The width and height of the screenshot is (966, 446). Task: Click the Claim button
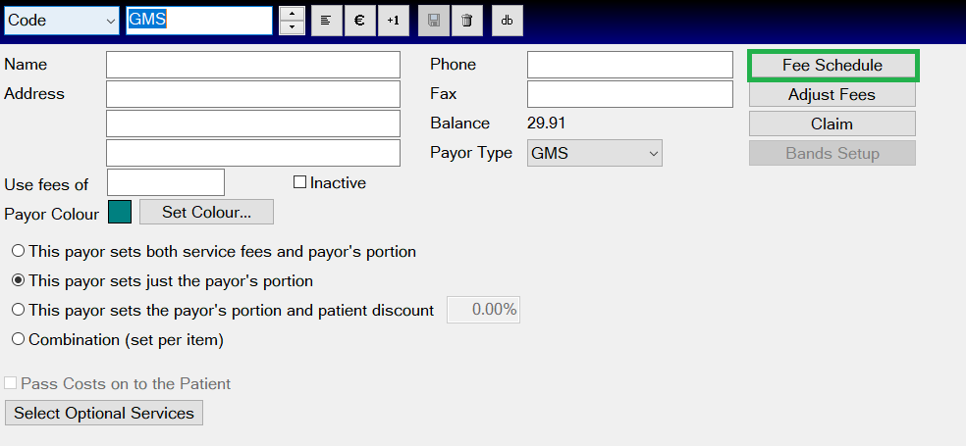832,124
